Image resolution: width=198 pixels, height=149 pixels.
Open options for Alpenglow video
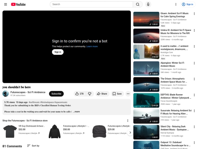[x=194, y=63]
